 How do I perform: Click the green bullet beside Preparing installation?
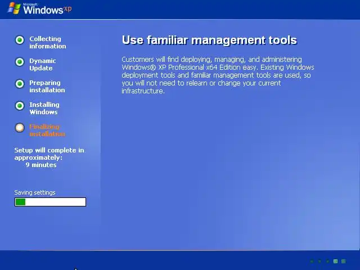click(x=20, y=84)
